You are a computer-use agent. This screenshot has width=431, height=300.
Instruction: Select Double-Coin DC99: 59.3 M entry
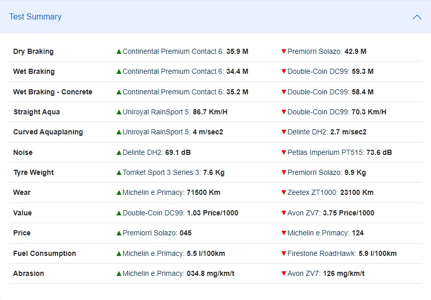coord(330,71)
